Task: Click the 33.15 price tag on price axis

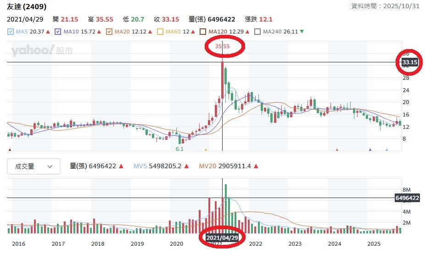Action: 409,62
